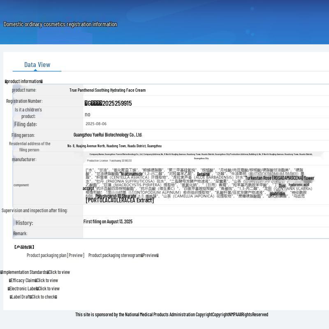Click the 'Filing person:' label
The height and width of the screenshot is (329, 329).
(x=23, y=135)
